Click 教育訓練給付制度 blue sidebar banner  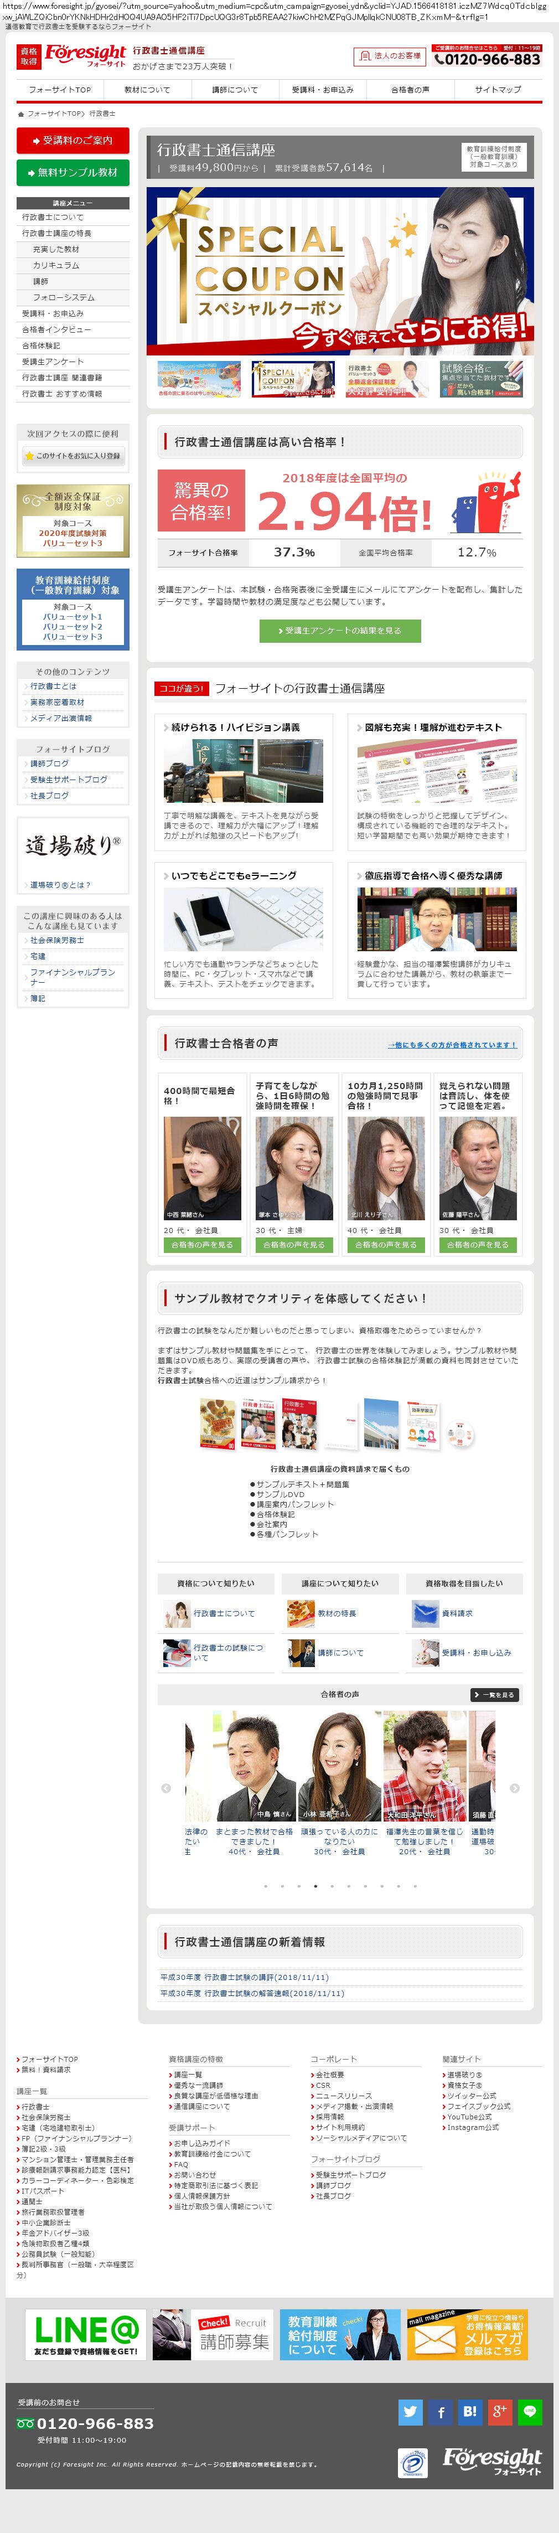click(x=73, y=610)
